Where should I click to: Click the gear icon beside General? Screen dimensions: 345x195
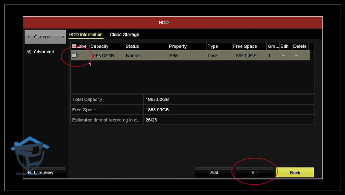(x=29, y=37)
